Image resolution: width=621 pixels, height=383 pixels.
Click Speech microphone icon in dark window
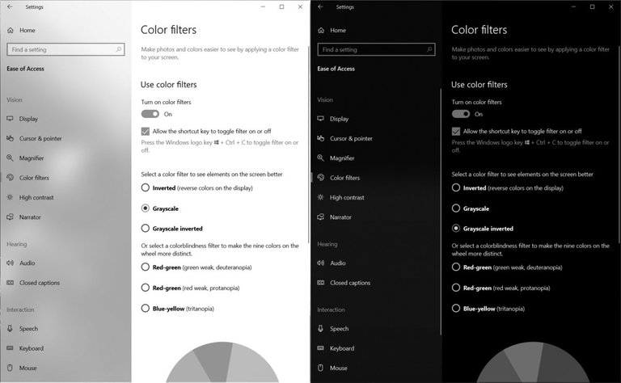coord(320,328)
